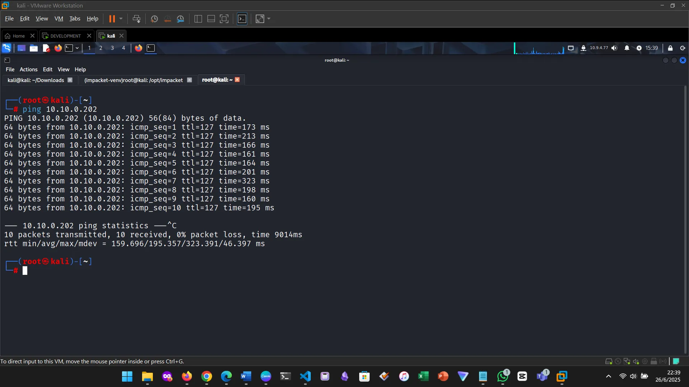Toggle the VMware library sidebar panel

point(198,19)
